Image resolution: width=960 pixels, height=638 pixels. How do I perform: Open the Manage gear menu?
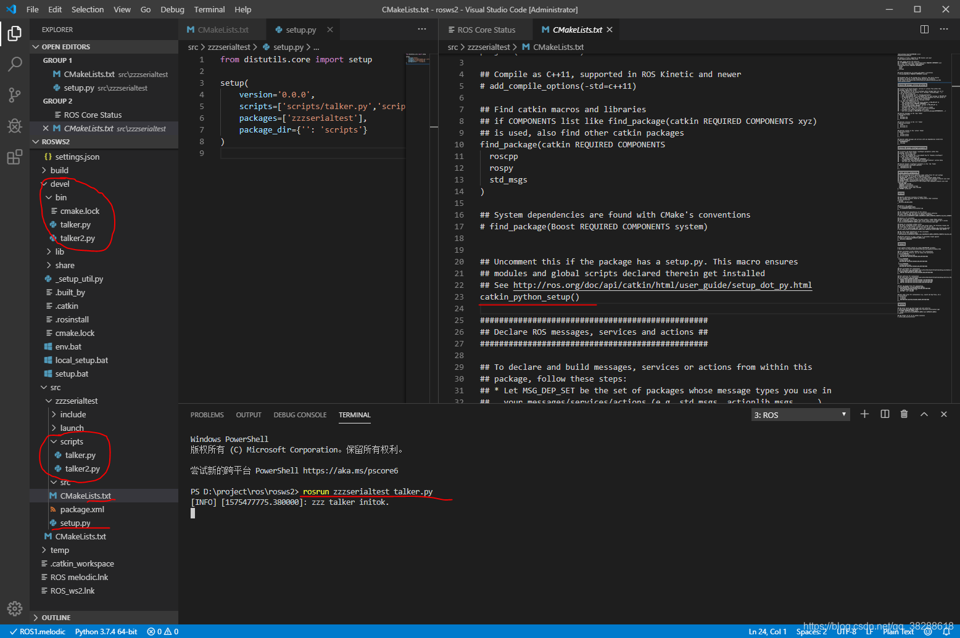15,608
